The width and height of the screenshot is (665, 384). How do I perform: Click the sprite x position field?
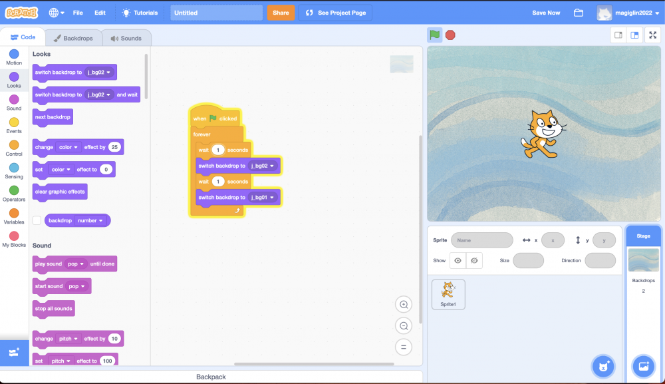pyautogui.click(x=553, y=240)
